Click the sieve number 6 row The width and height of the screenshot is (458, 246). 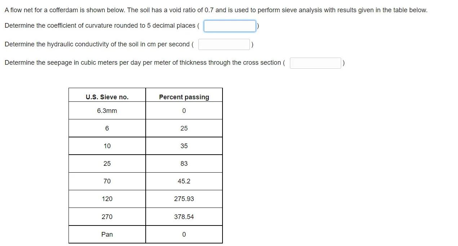[107, 128]
